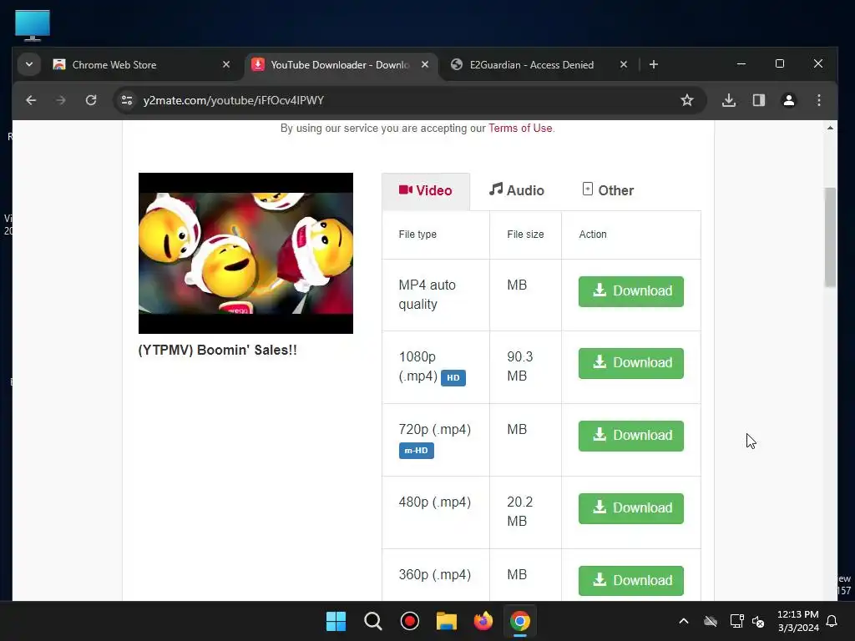
Task: Switch to the Audio format tab
Action: (x=516, y=190)
